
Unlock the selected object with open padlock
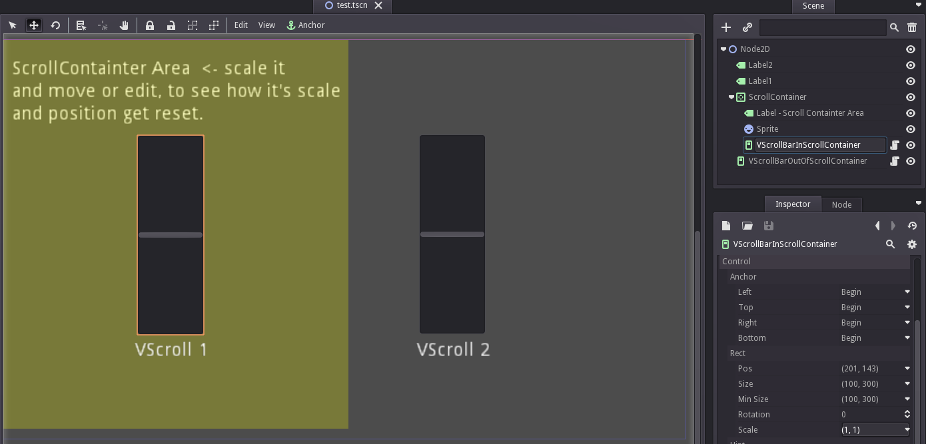[x=171, y=25]
